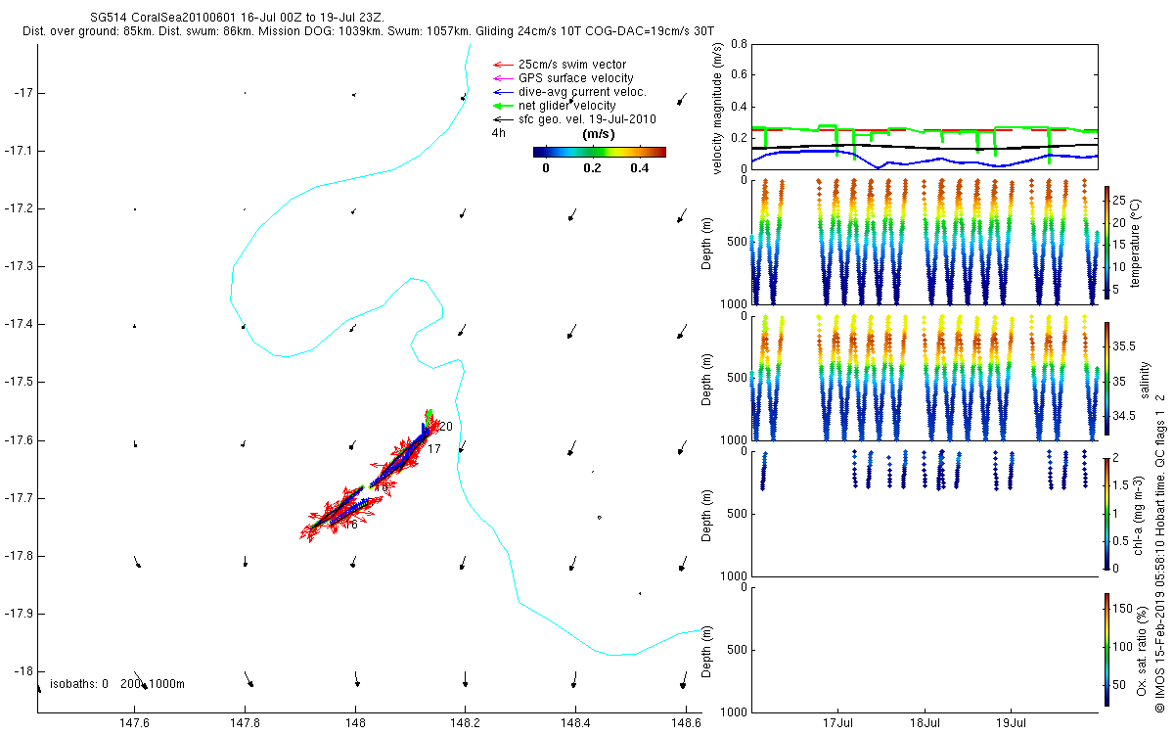Select the 'dive-avg current veloc.' legend label
The width and height of the screenshot is (1174, 734).
click(x=582, y=92)
